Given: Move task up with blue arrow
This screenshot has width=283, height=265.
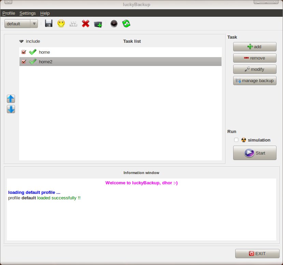Looking at the screenshot, I should click(x=11, y=99).
